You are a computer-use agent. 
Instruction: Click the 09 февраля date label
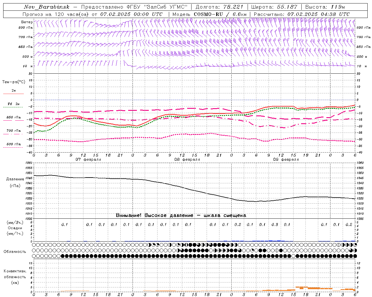tap(286, 160)
